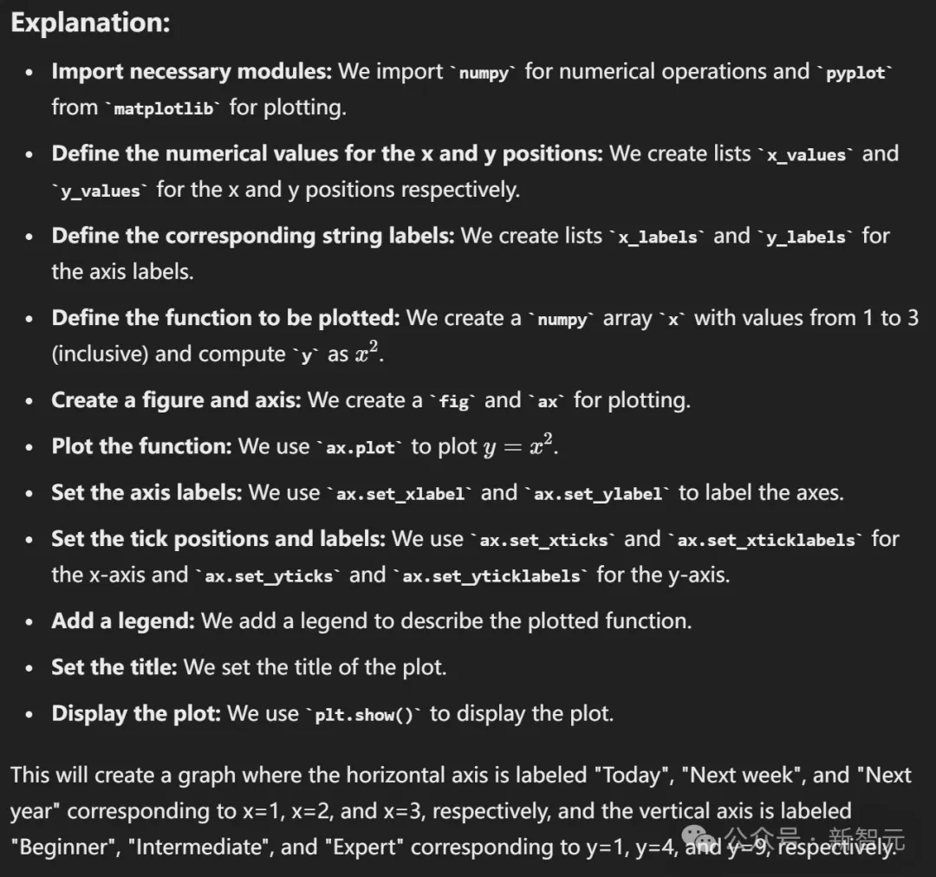Click the Explanation heading
Image resolution: width=936 pixels, height=877 pixels.
coord(91,23)
